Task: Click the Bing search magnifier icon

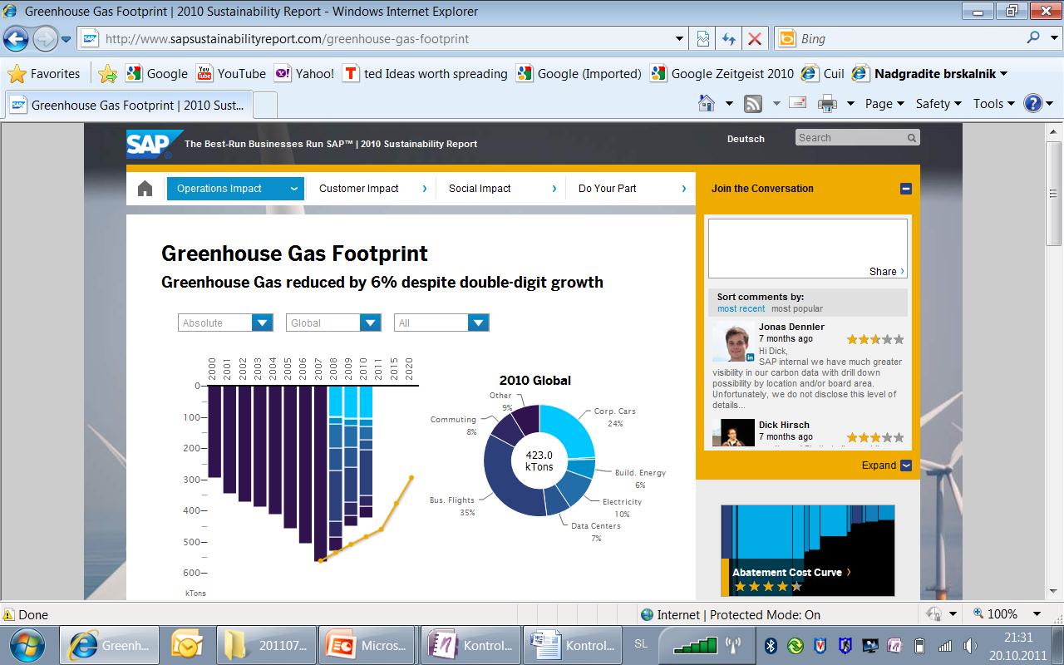Action: click(1033, 37)
